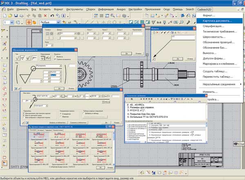Confirm roughness dialog with Да button
Viewport: 245px width, 180px height.
point(59,88)
